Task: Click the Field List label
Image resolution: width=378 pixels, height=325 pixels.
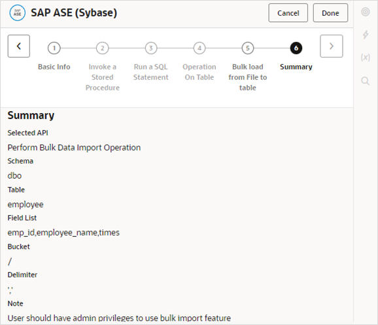Action: [22, 218]
